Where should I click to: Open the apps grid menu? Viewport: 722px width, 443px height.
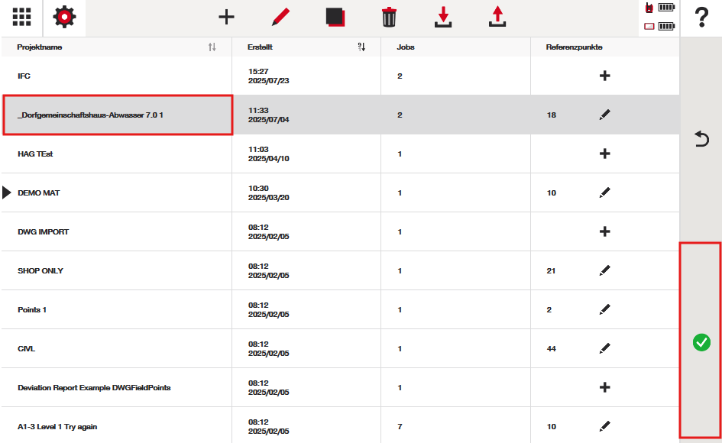click(x=21, y=17)
